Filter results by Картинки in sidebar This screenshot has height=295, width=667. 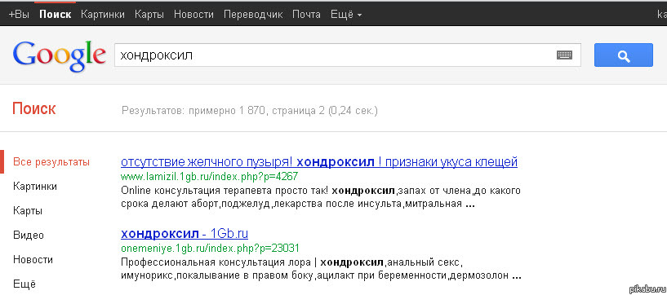click(35, 187)
